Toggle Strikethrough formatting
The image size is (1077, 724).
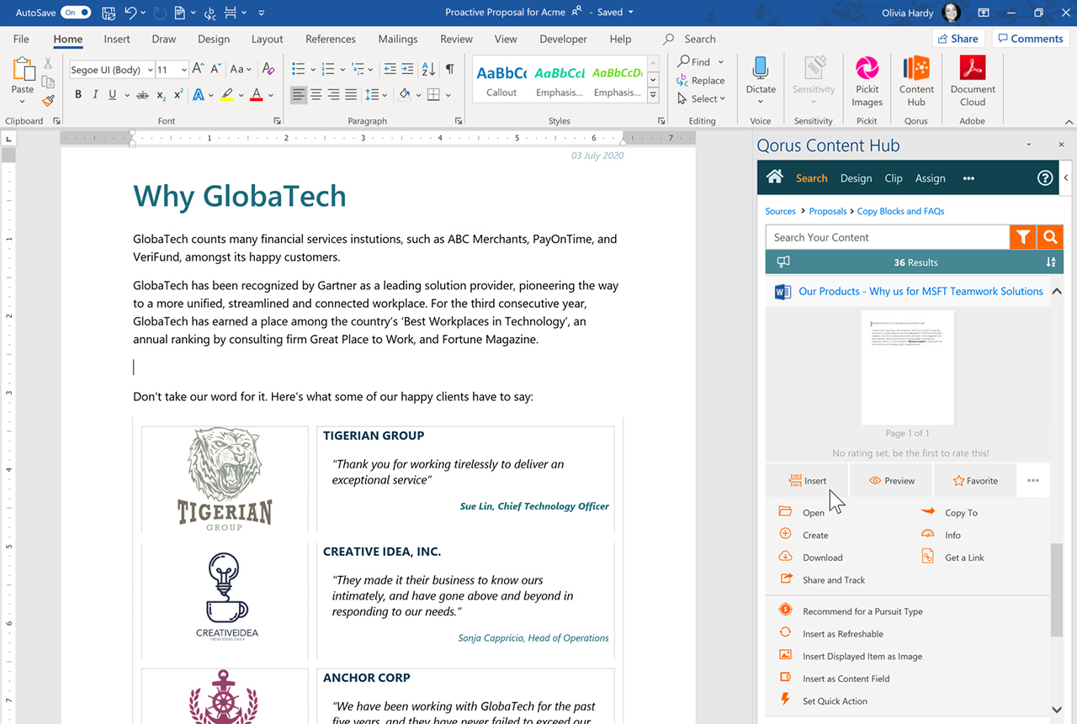(x=142, y=95)
